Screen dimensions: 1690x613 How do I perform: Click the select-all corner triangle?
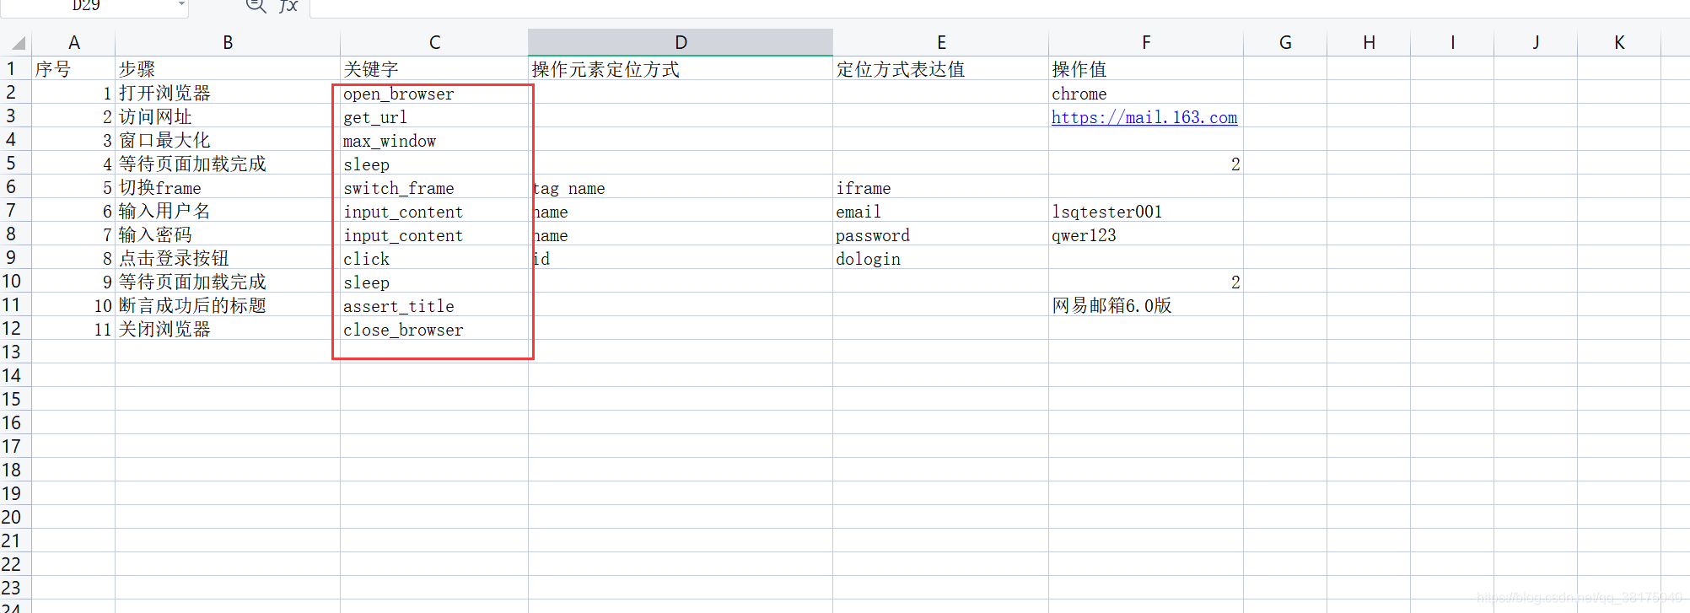(18, 43)
